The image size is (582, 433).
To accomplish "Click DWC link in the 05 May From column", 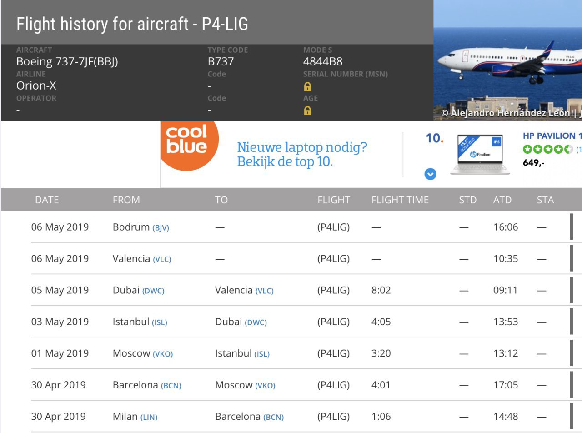I will point(153,291).
